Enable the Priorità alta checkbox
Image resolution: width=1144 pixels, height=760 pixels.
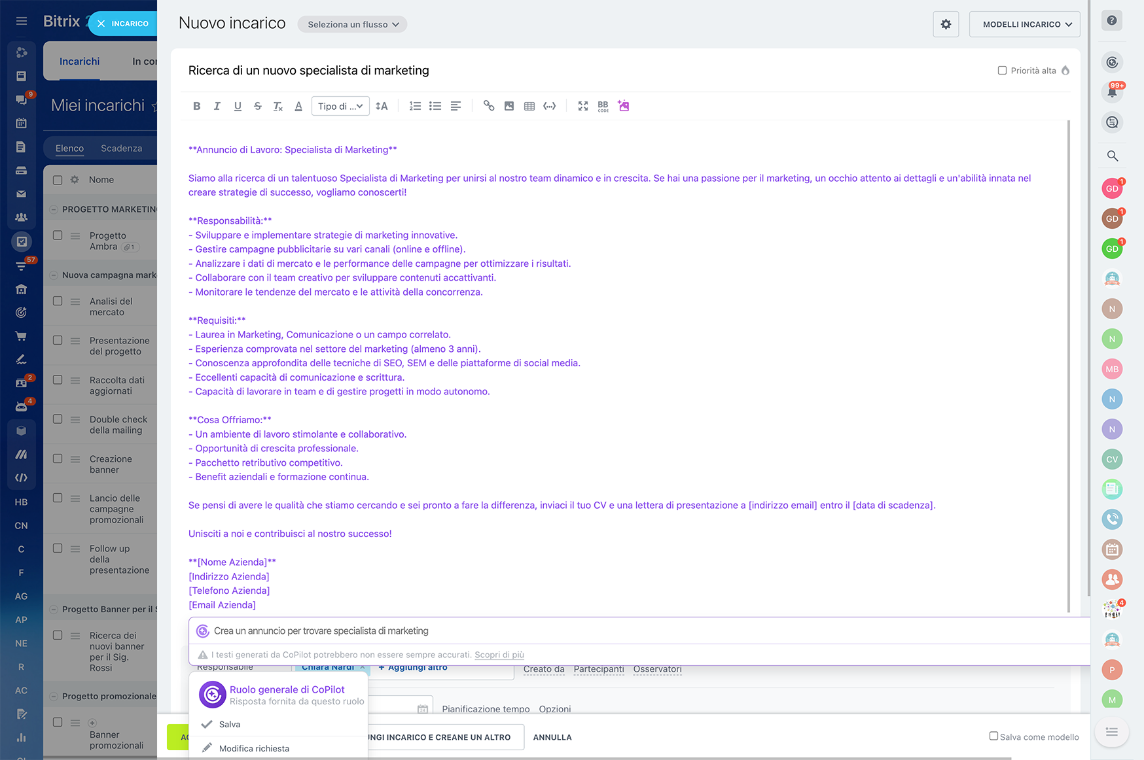(x=1002, y=71)
